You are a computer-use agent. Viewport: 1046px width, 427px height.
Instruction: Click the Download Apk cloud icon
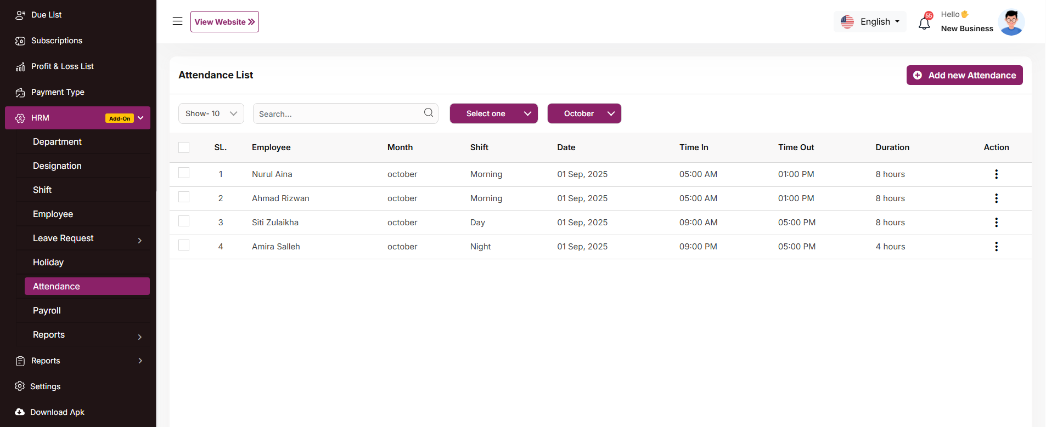(x=20, y=412)
